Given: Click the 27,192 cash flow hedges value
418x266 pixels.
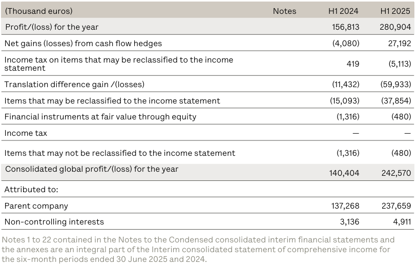Looking at the screenshot, I should click(399, 44).
